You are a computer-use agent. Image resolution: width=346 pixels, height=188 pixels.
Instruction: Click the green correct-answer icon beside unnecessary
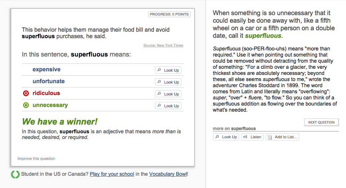point(26,106)
